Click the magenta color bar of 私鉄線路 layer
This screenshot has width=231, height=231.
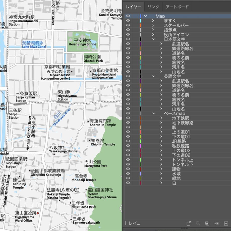[140, 146]
